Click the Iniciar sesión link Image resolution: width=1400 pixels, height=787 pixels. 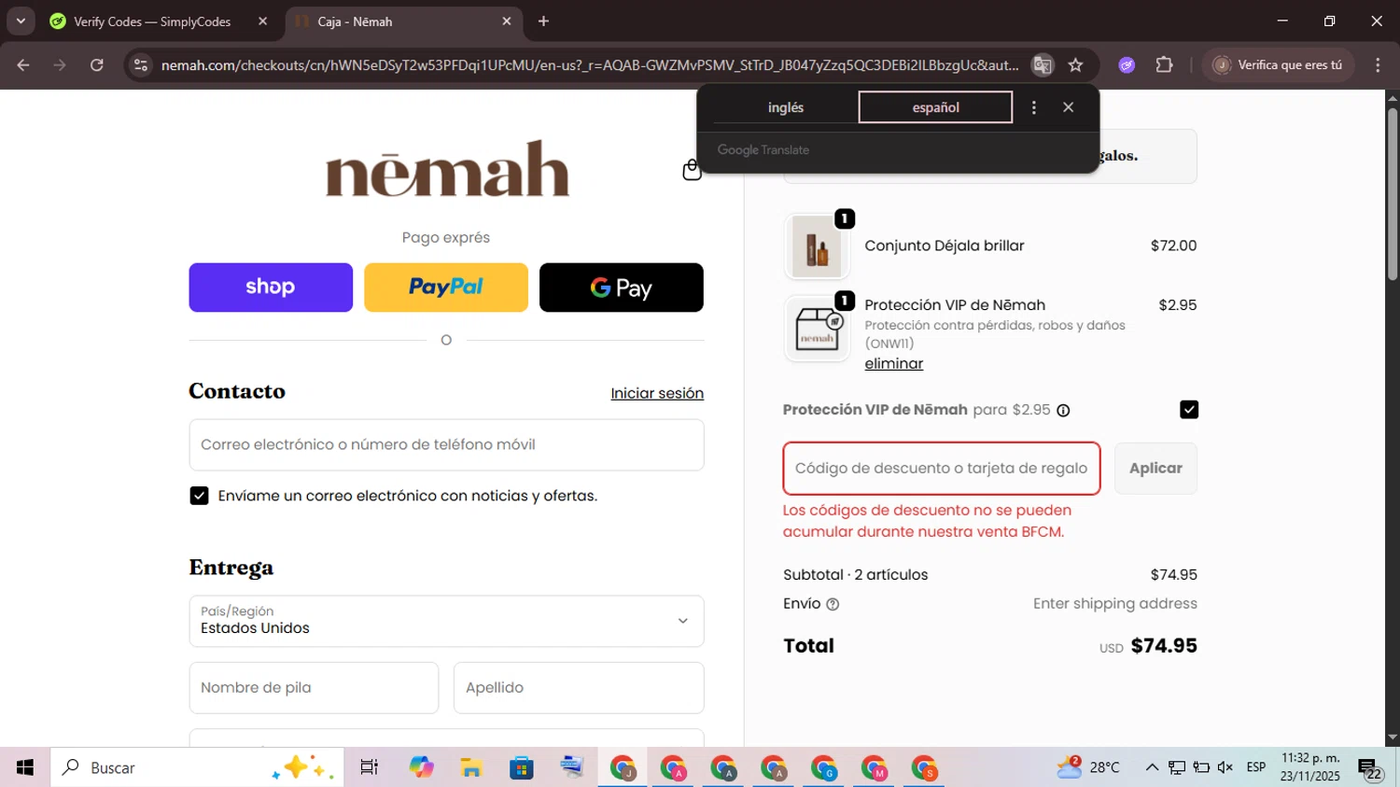[657, 394]
